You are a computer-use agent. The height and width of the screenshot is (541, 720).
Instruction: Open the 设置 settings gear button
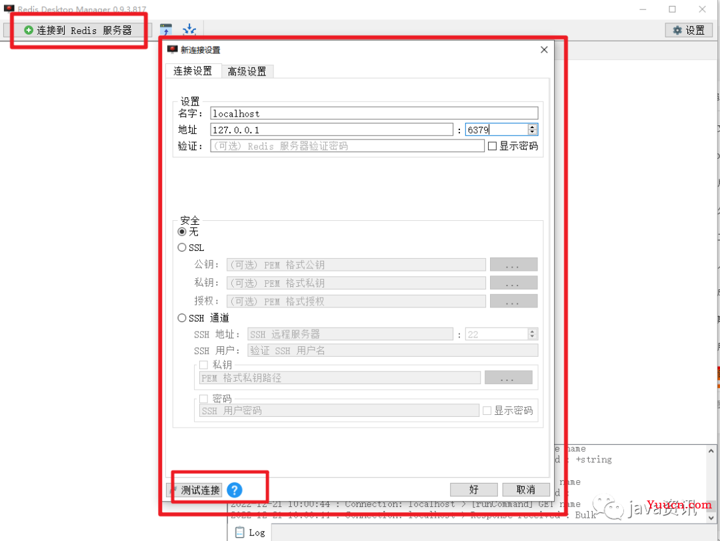(688, 30)
